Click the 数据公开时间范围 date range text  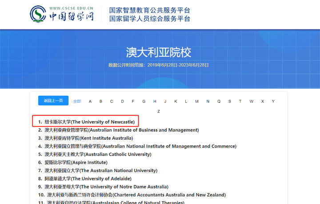159,65
